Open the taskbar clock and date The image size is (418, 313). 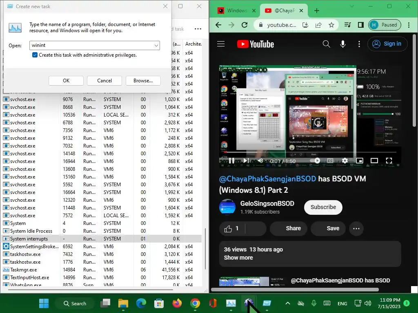coord(390,303)
